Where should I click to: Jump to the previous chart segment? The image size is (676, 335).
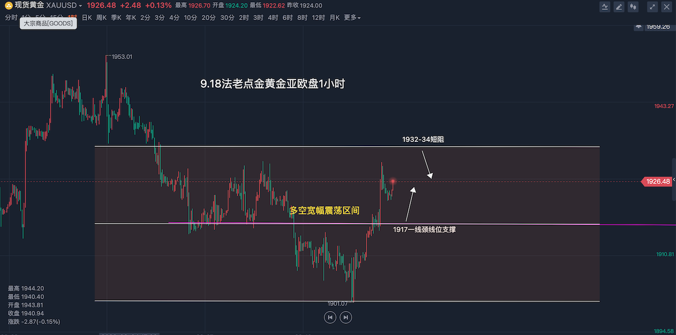click(330, 317)
